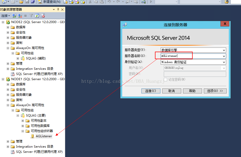Click the Start debugging play icon
The height and width of the screenshot is (157, 241).
[x=151, y=2]
